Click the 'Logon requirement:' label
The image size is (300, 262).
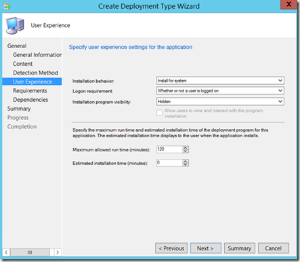click(x=93, y=91)
